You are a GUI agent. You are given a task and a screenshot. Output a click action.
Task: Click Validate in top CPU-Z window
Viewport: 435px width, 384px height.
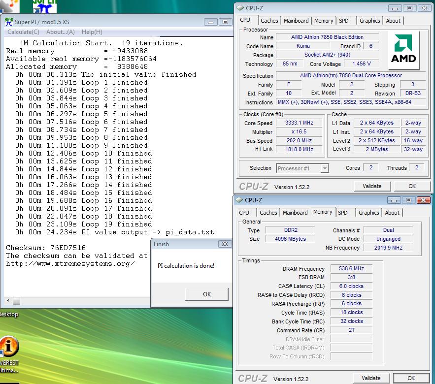tap(372, 186)
